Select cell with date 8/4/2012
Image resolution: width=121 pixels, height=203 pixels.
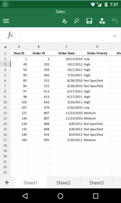(x=67, y=134)
